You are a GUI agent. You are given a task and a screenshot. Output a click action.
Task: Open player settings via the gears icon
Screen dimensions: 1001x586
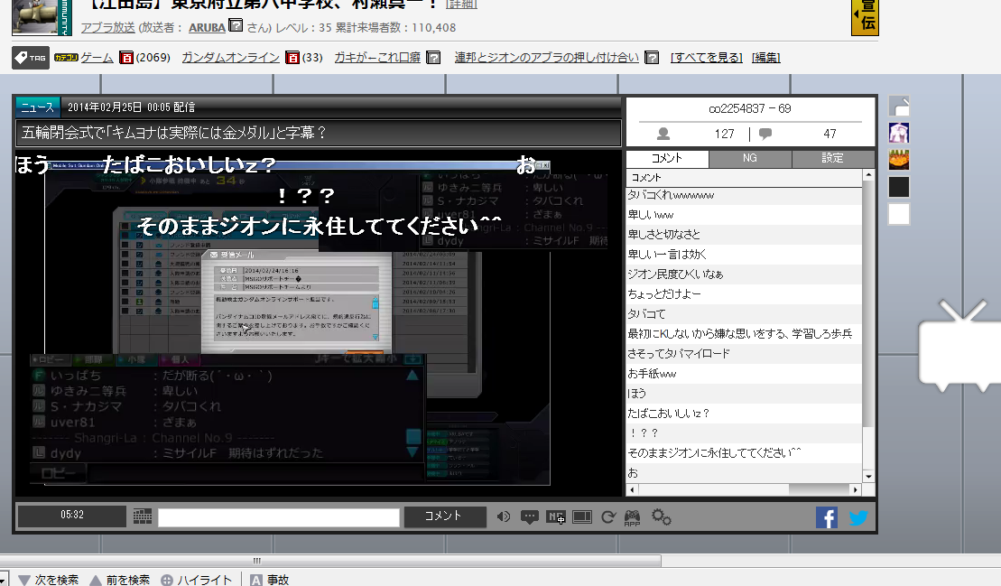(x=662, y=516)
